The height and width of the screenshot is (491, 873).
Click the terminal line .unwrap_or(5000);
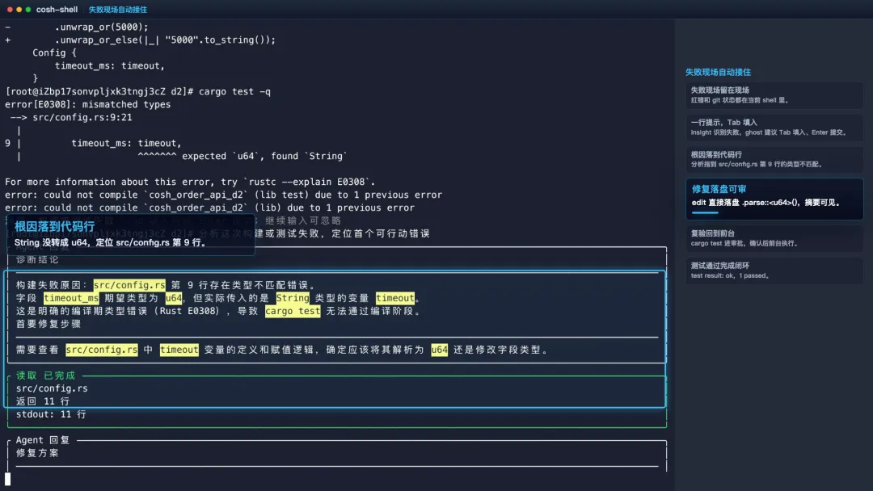[101, 27]
